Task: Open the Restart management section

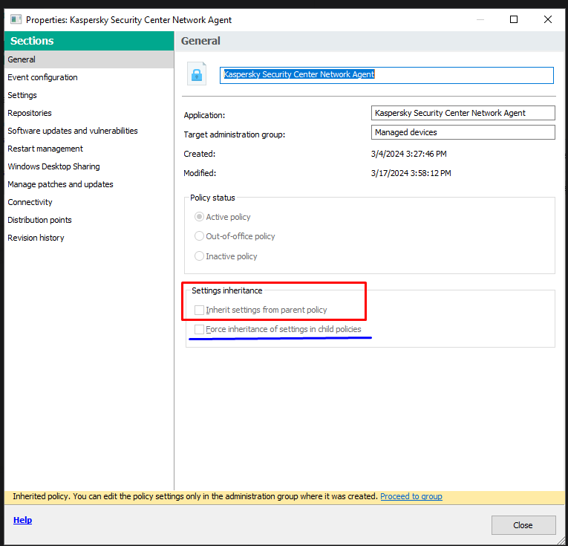Action: 89,149
